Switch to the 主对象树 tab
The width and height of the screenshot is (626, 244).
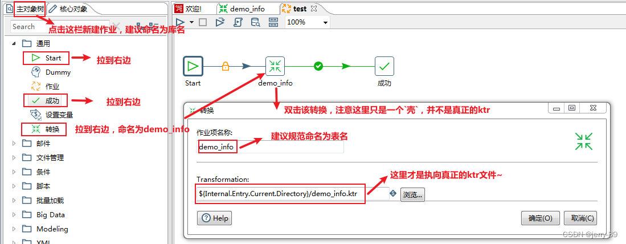coord(26,9)
